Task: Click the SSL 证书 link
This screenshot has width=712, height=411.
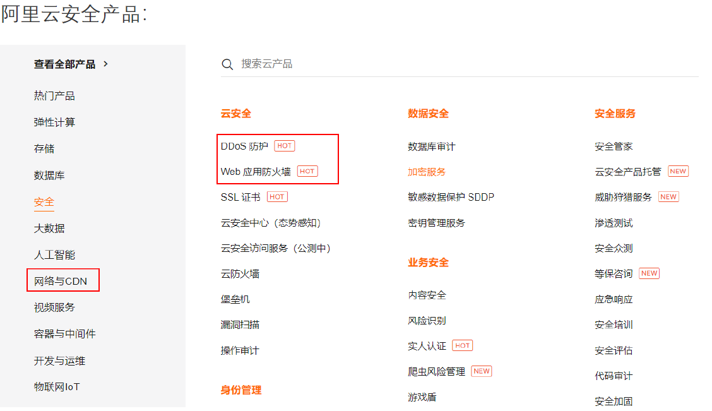Action: tap(240, 197)
